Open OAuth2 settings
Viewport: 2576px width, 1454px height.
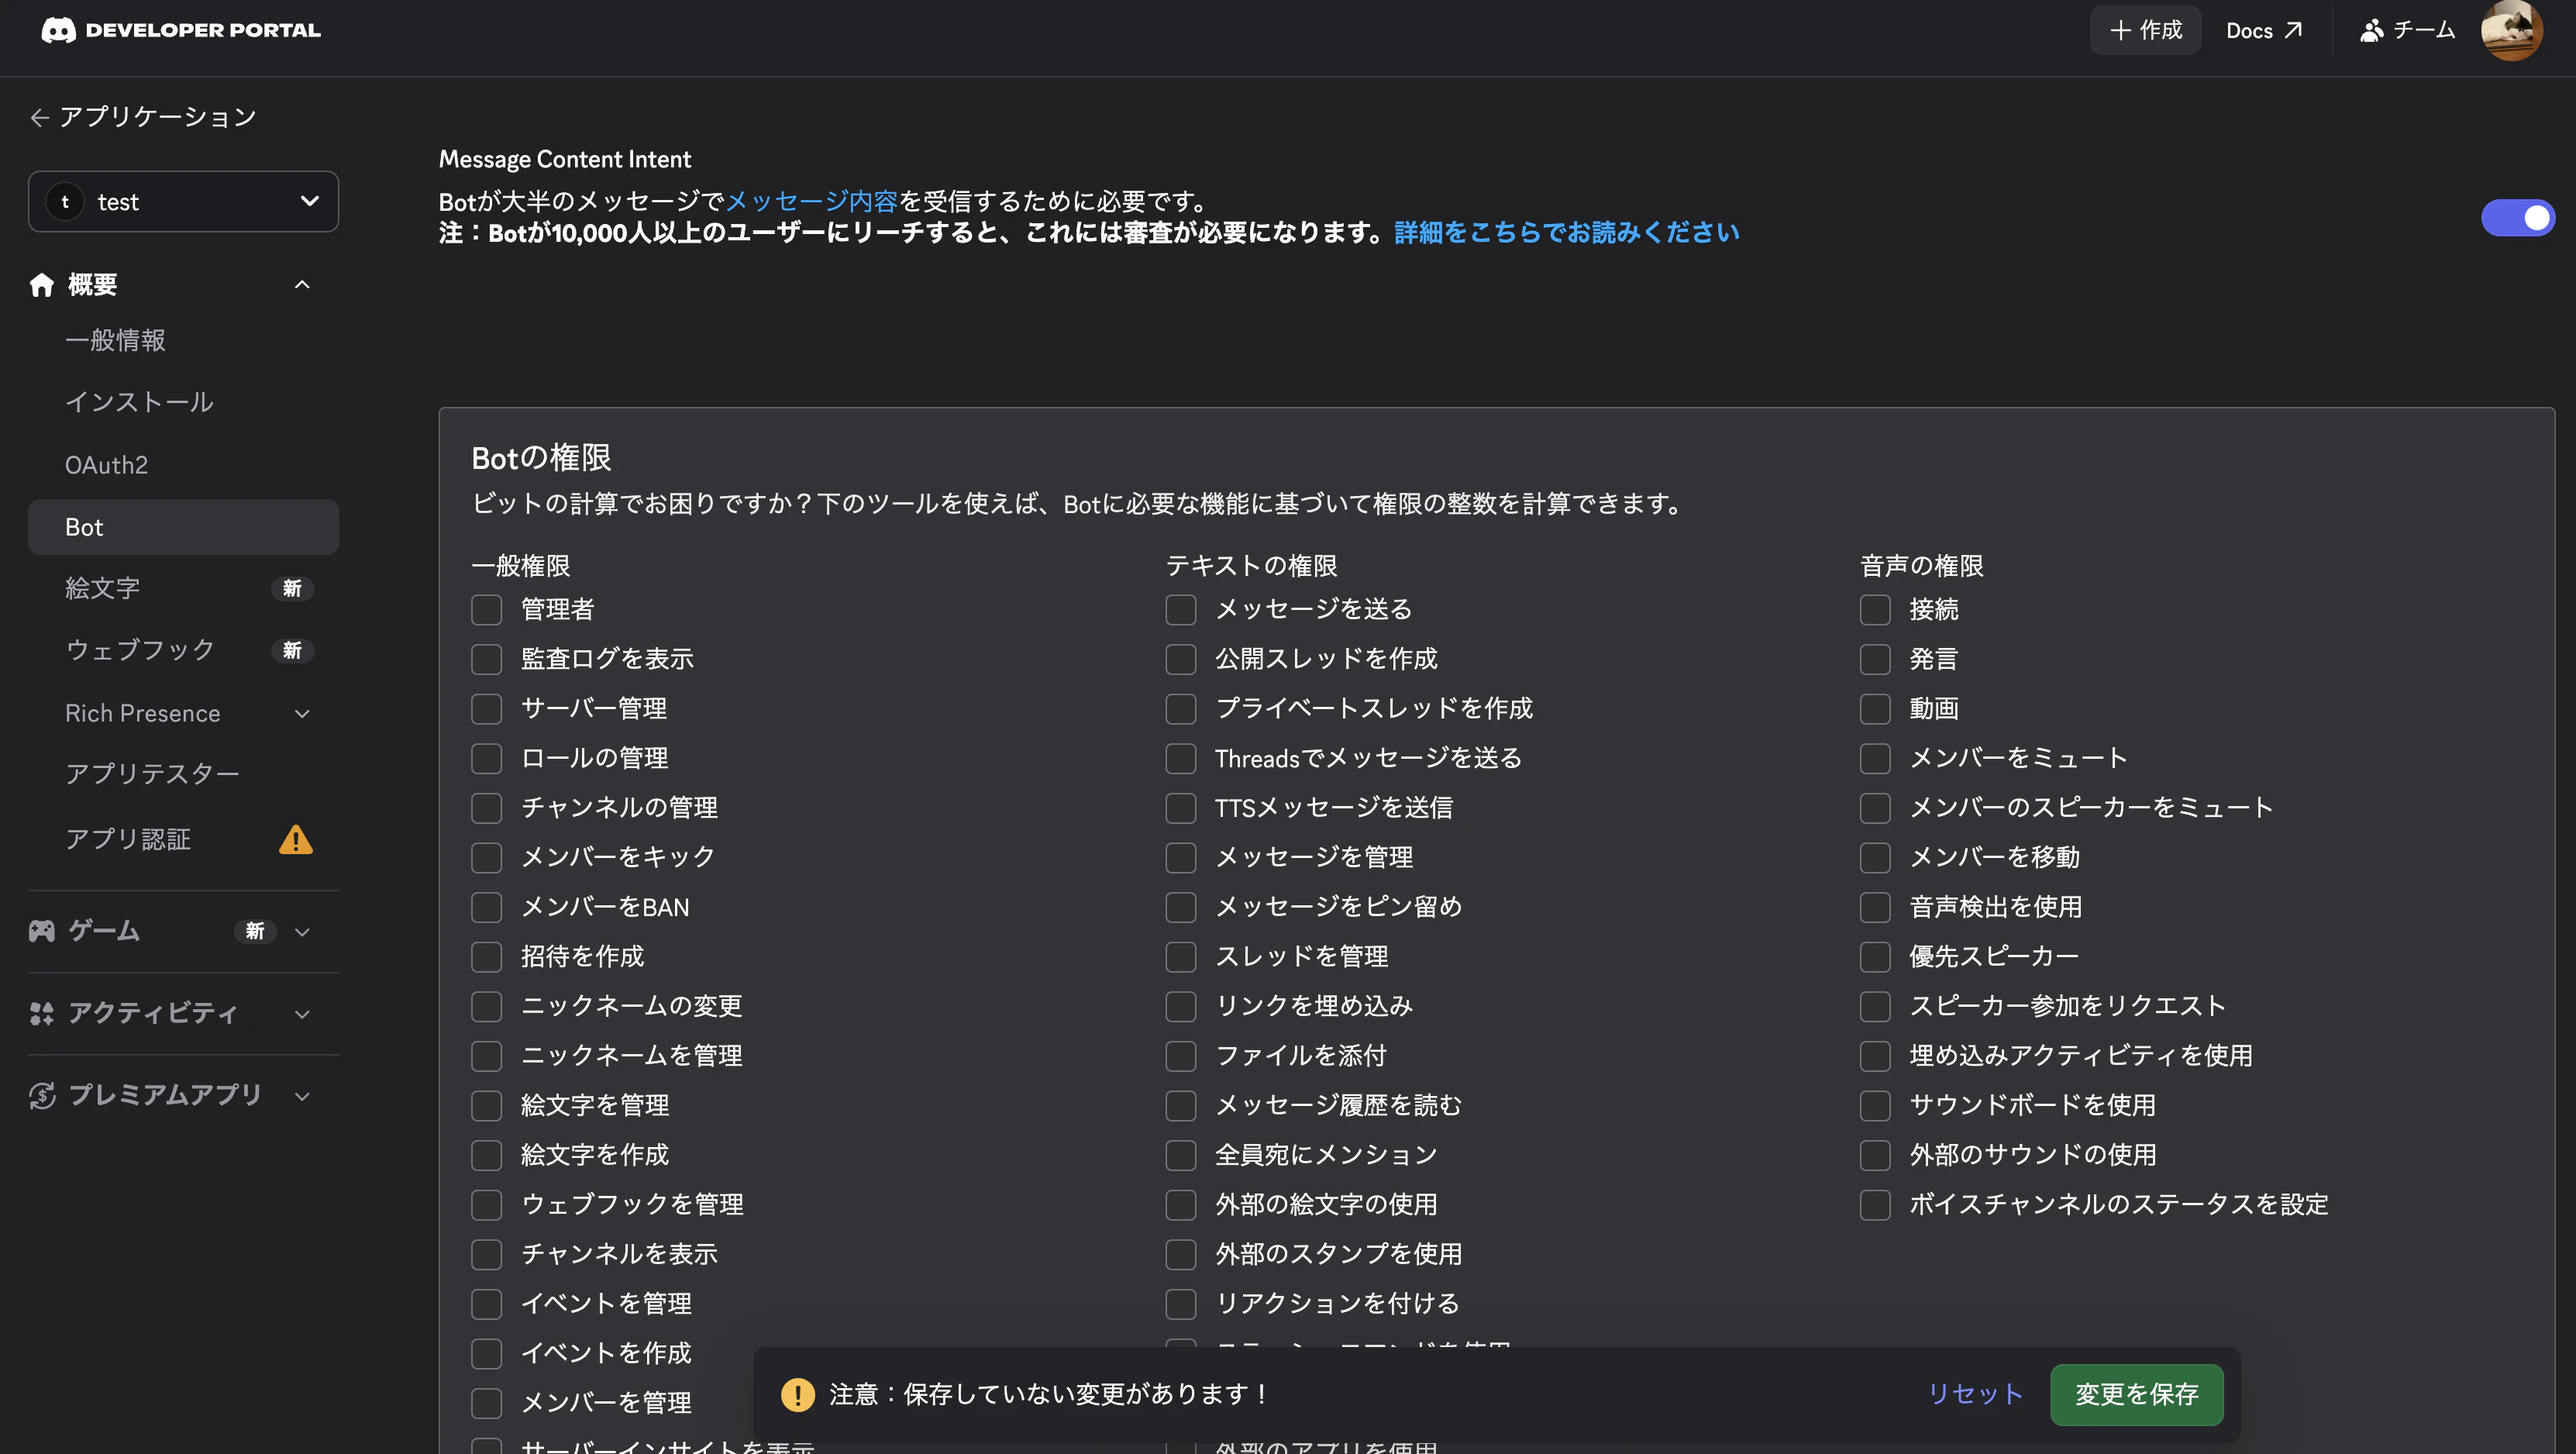[x=183, y=465]
